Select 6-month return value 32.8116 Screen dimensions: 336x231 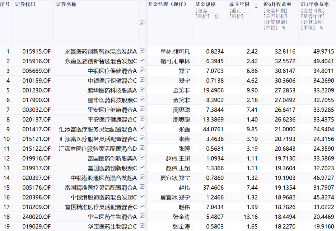(285, 51)
